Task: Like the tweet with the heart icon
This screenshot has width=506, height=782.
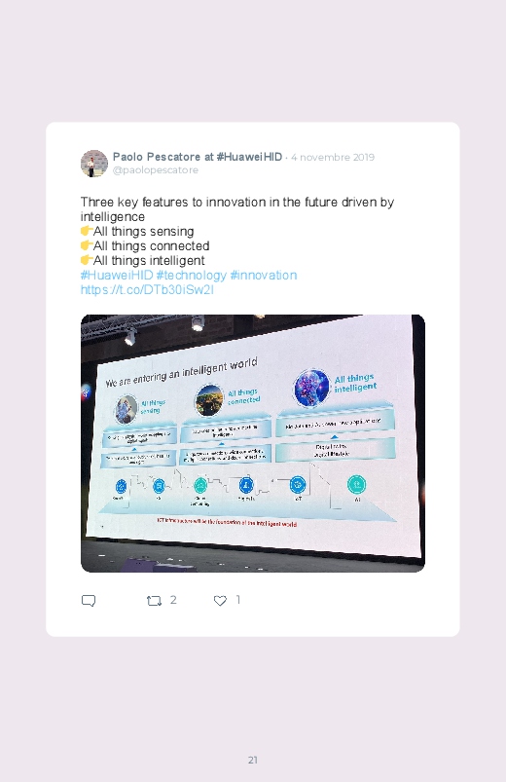Action: 220,601
